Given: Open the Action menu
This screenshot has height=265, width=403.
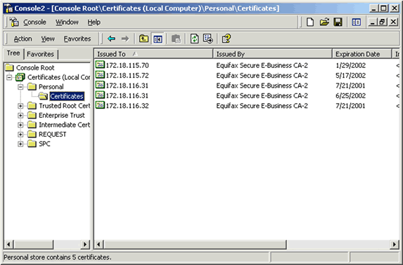Looking at the screenshot, I should pyautogui.click(x=23, y=39).
